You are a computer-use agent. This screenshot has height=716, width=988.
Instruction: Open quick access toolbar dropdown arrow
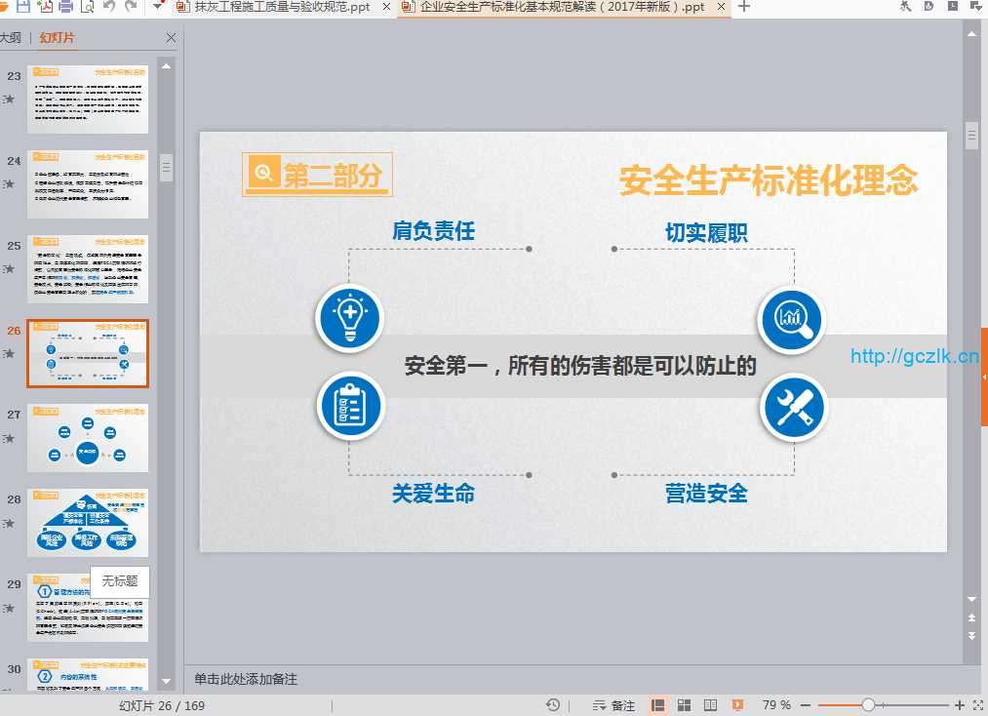(159, 7)
